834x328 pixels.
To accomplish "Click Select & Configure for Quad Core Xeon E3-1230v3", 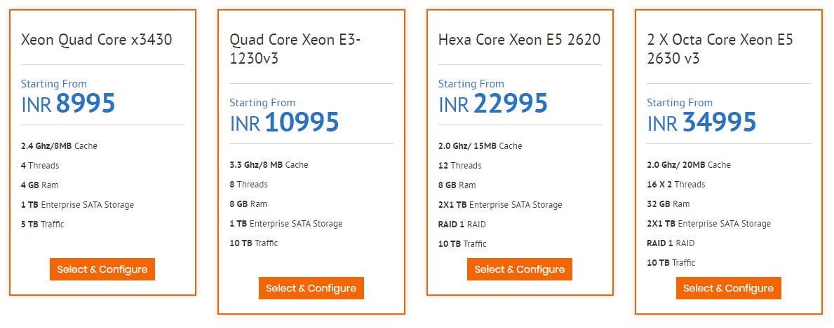I will 311,288.
